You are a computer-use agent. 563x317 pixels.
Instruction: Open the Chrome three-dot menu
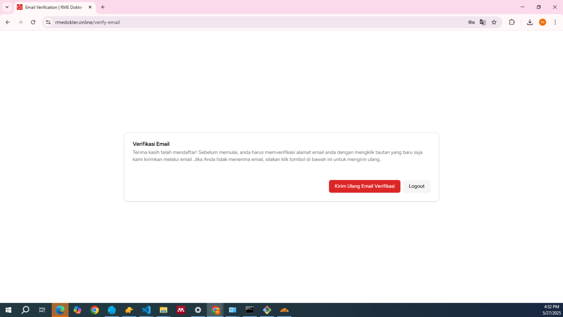coord(555,22)
